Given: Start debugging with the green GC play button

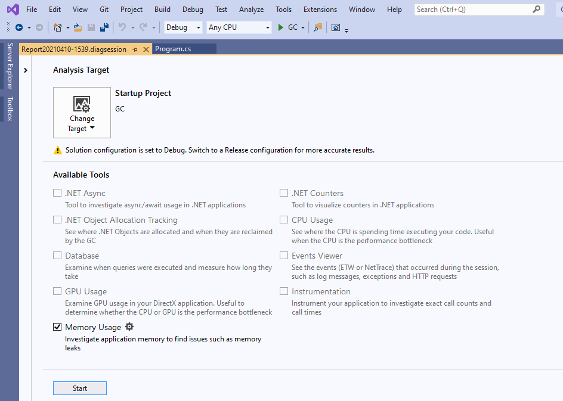Looking at the screenshot, I should pyautogui.click(x=280, y=27).
